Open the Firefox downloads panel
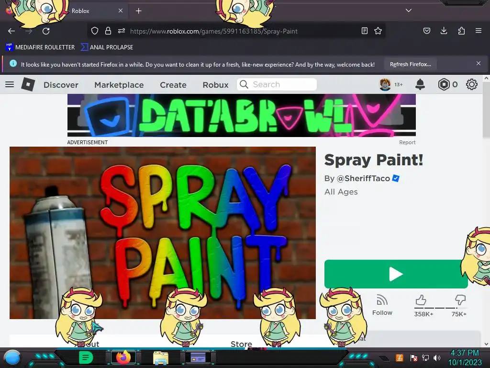The width and height of the screenshot is (490, 368). (444, 31)
